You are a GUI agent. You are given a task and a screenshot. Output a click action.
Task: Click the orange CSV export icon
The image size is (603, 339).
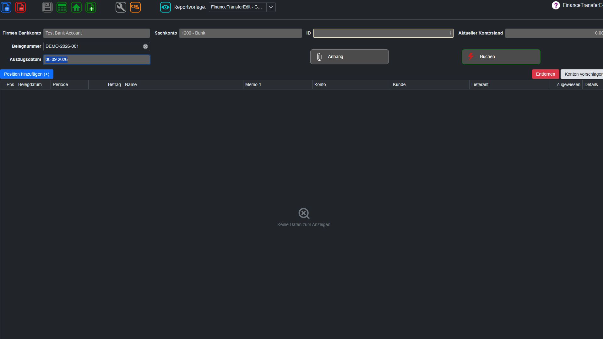[x=135, y=7]
